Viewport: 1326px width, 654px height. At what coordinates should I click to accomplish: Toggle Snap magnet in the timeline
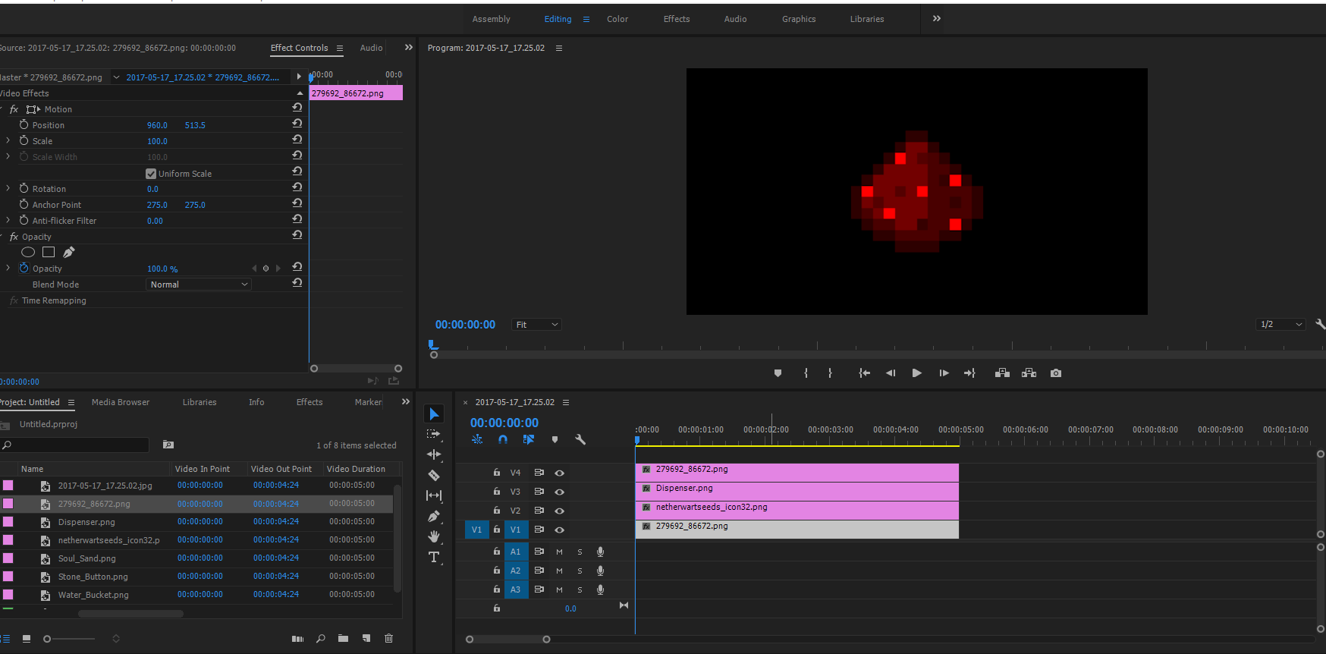point(503,439)
